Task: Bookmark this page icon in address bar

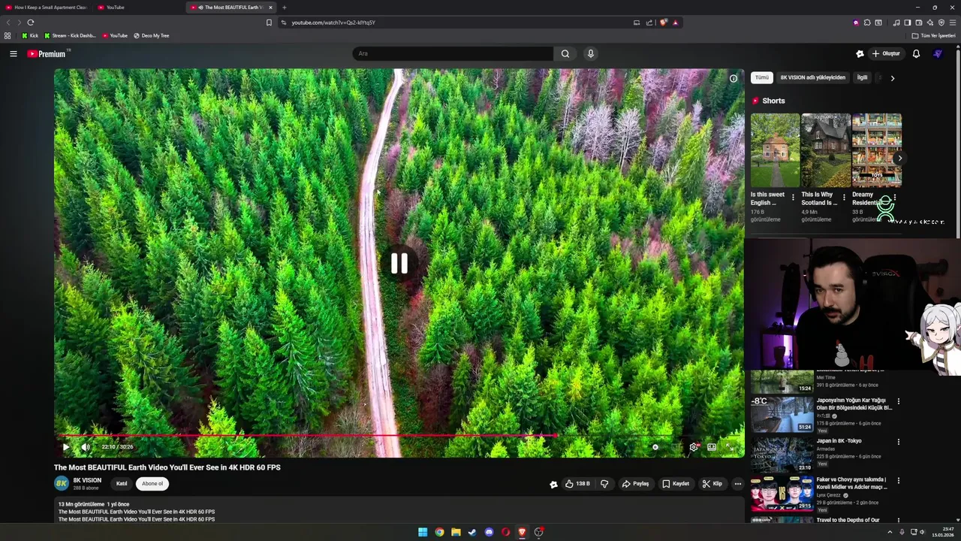Action: pyautogui.click(x=269, y=23)
